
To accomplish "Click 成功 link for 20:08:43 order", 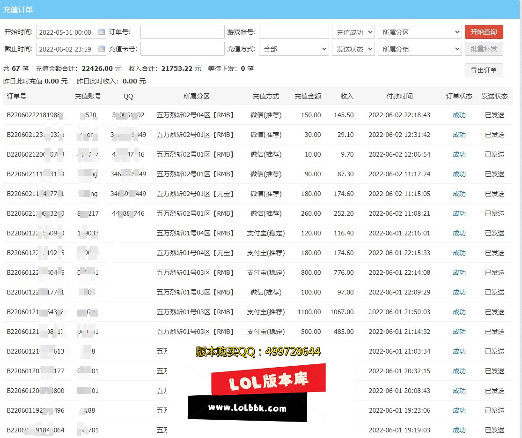I will [x=459, y=391].
